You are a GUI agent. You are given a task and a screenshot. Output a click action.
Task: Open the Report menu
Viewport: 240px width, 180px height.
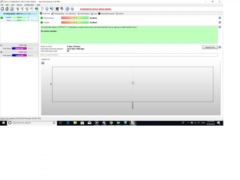19,4
